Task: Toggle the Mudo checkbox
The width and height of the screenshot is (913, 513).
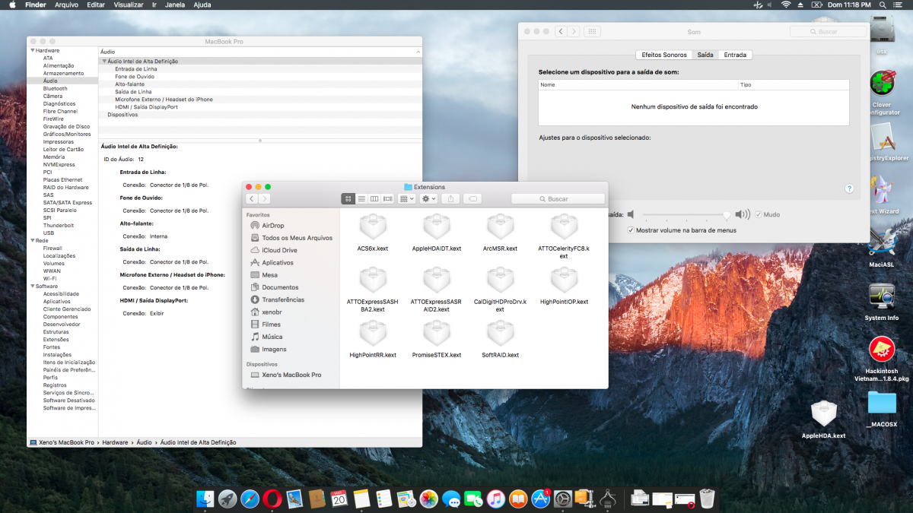Action: (759, 215)
